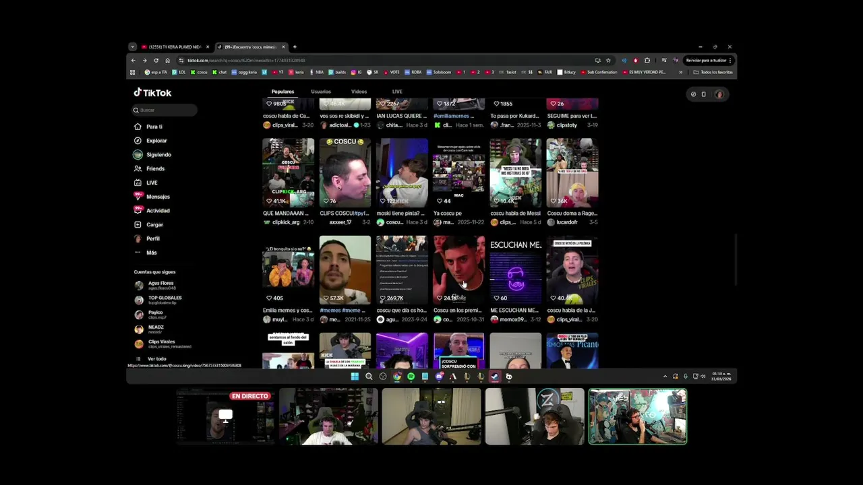
Task: Switch to the Populares tab
Action: (x=282, y=92)
